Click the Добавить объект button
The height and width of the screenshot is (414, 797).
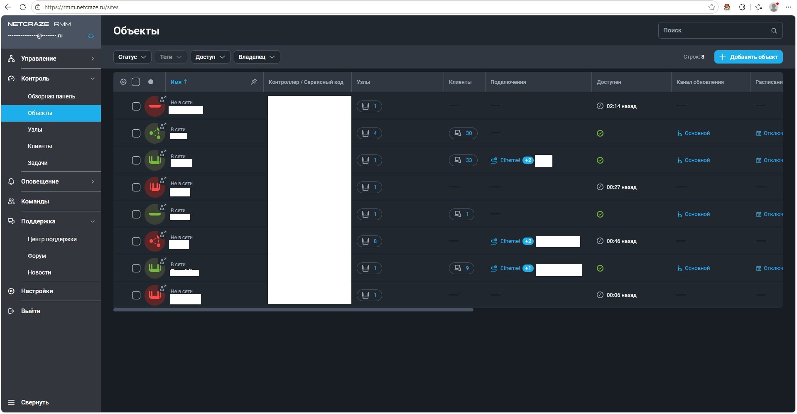(748, 57)
